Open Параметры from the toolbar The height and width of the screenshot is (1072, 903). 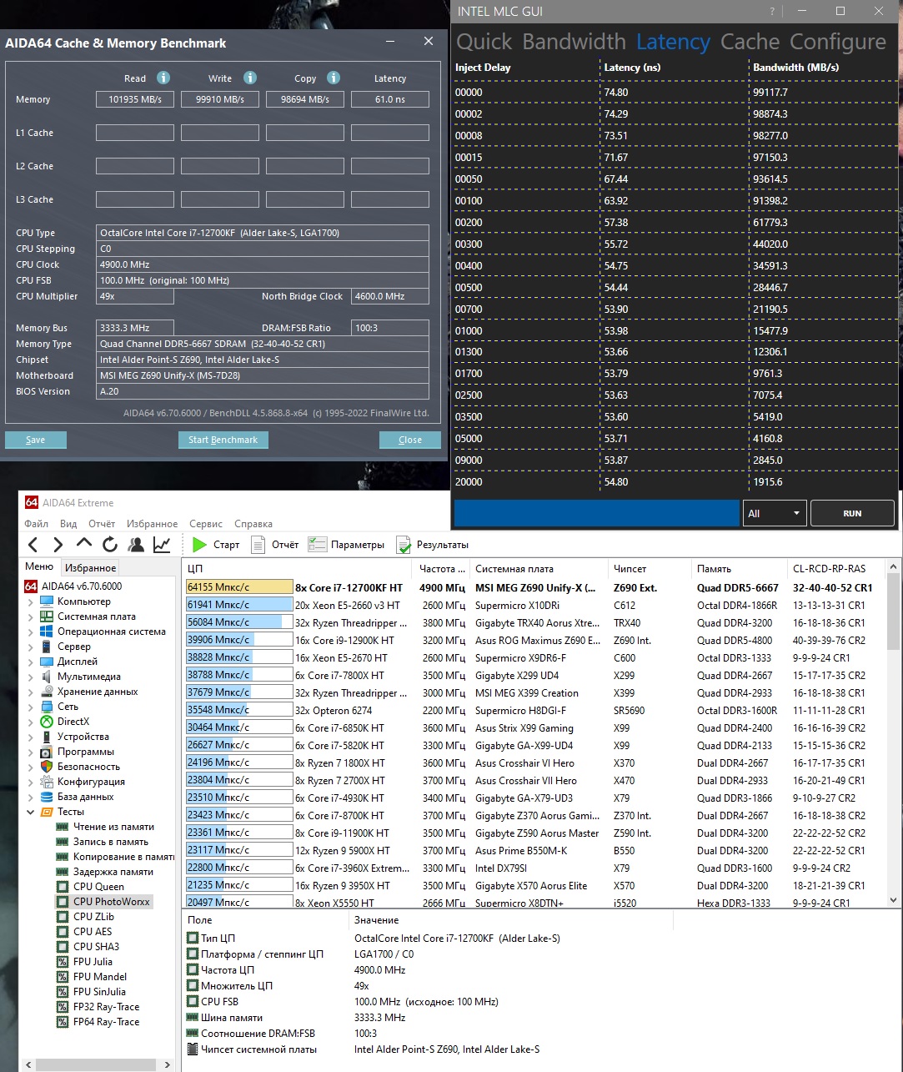[x=346, y=545]
